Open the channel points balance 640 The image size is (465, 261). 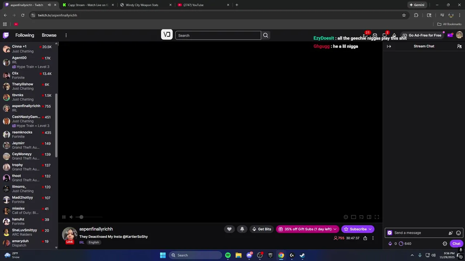point(405,244)
